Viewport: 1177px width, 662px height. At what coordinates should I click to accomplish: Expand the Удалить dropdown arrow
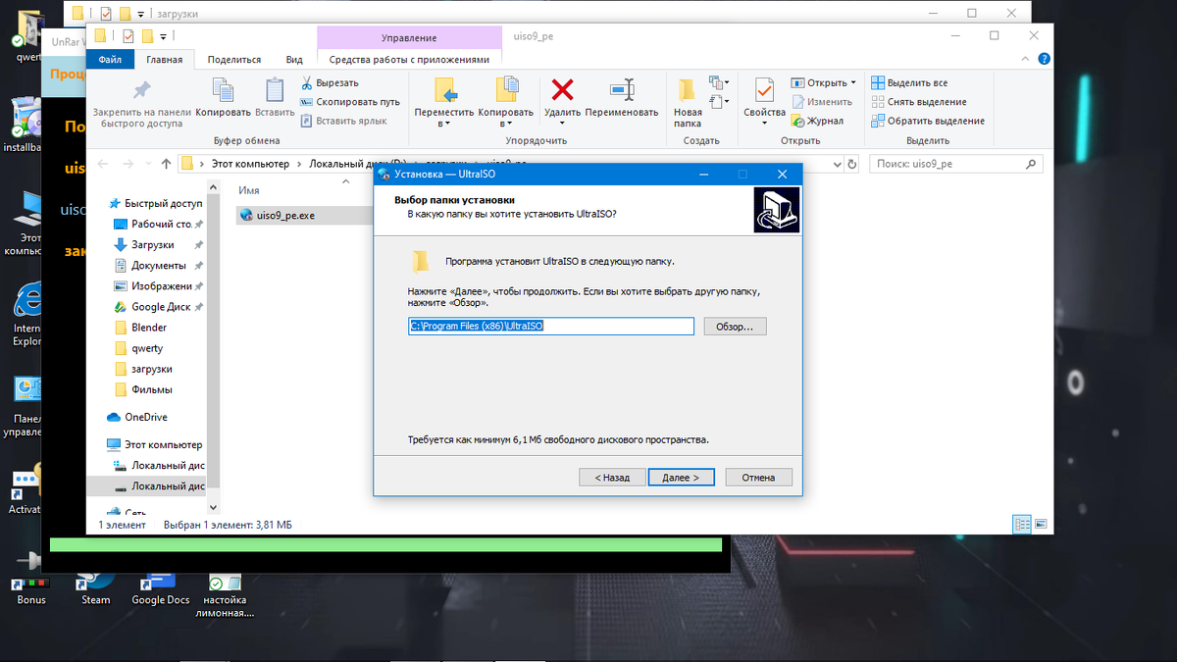click(x=562, y=124)
